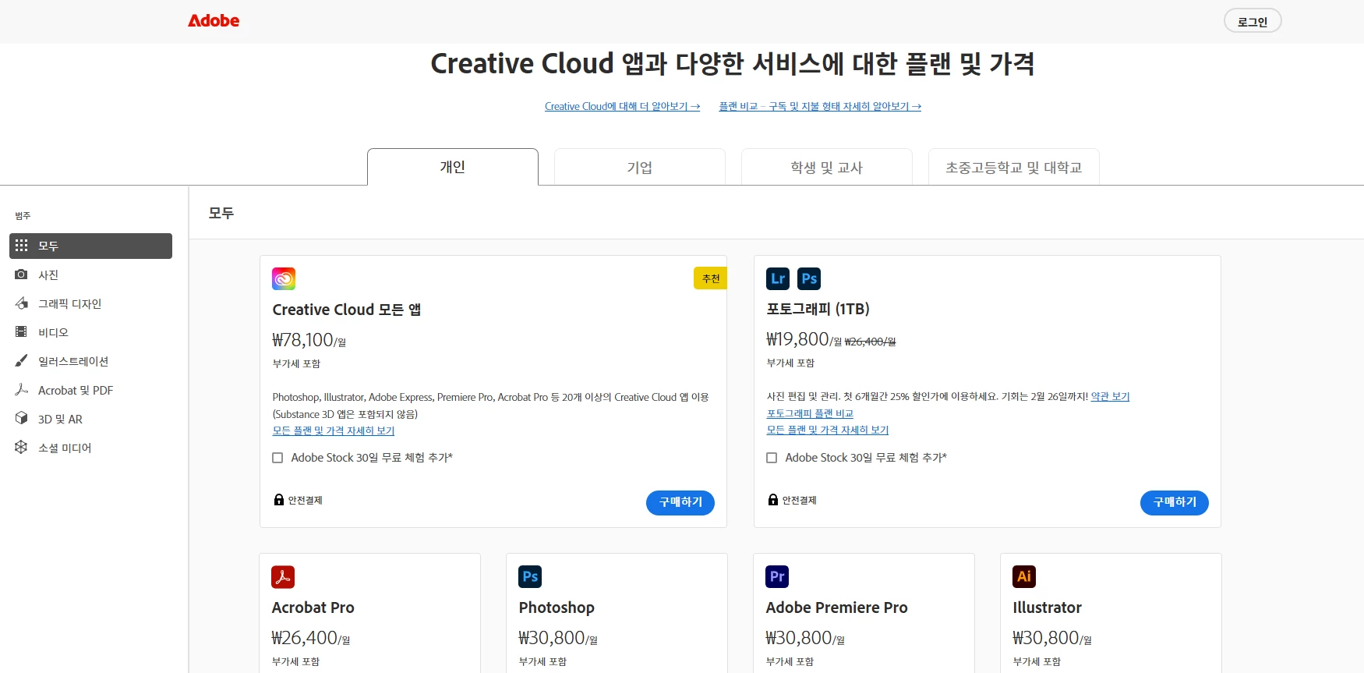Click the graphic design icon beside 그래픽 디자인
1364x673 pixels.
(x=21, y=303)
